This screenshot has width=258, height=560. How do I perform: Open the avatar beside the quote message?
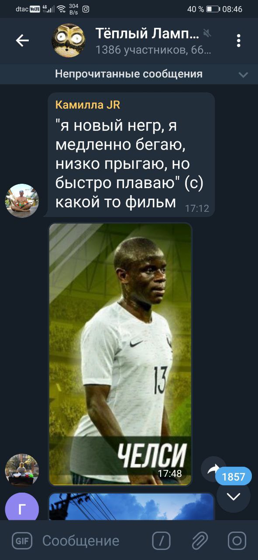[x=22, y=201]
